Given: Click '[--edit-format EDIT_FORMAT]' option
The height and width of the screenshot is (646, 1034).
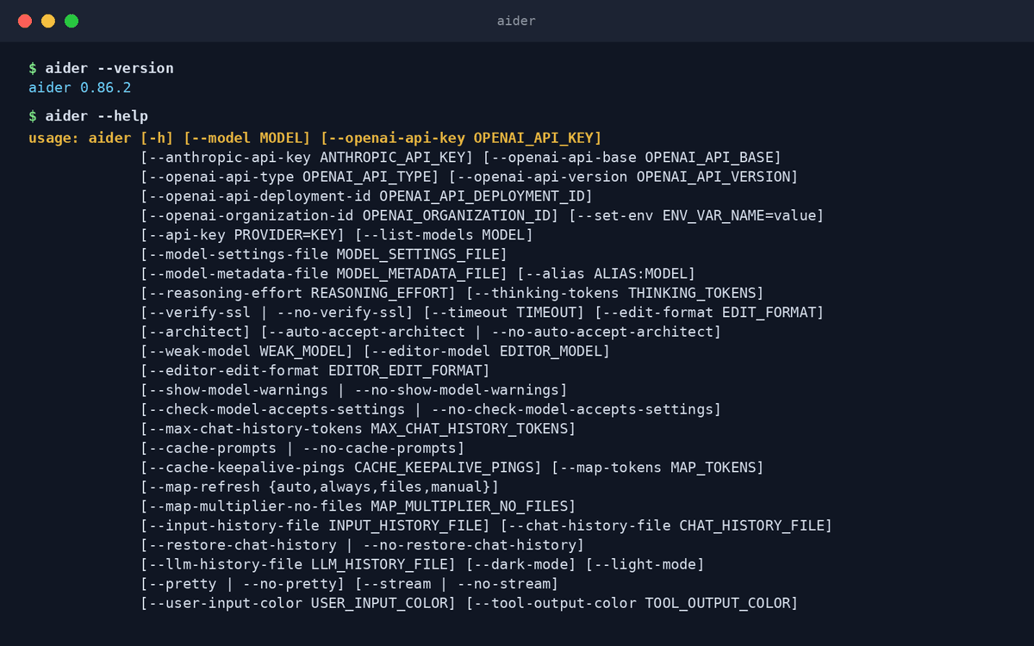Looking at the screenshot, I should pyautogui.click(x=709, y=313).
